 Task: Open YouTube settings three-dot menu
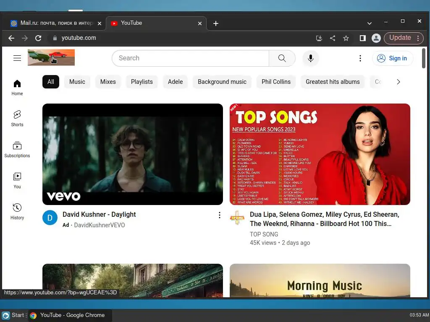pyautogui.click(x=360, y=58)
